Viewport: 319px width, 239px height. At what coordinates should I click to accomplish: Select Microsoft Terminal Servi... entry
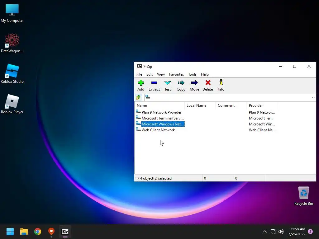(x=163, y=118)
